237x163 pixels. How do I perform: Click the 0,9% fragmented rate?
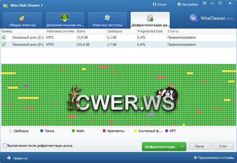point(141,45)
